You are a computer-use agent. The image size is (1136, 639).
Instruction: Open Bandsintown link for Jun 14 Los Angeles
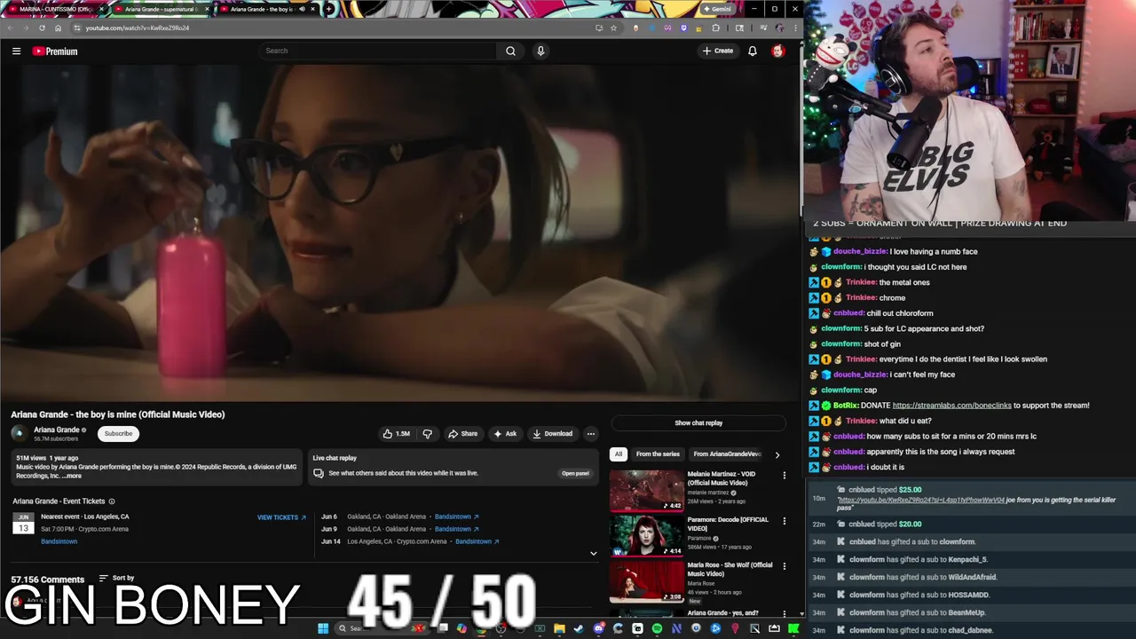[477, 541]
